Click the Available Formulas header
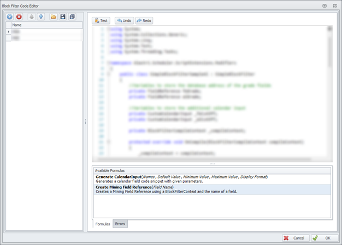The height and width of the screenshot is (245, 342). pos(212,171)
